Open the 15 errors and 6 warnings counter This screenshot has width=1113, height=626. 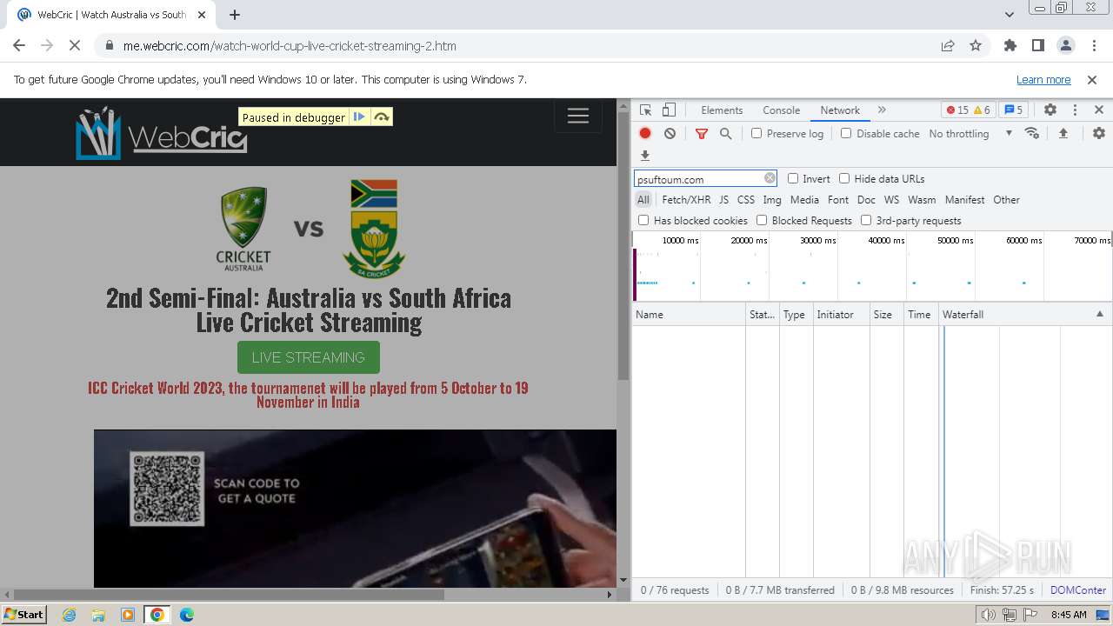pos(968,110)
